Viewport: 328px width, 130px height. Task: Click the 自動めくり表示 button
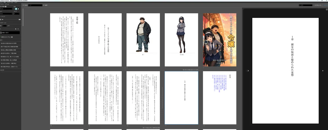[10, 33]
